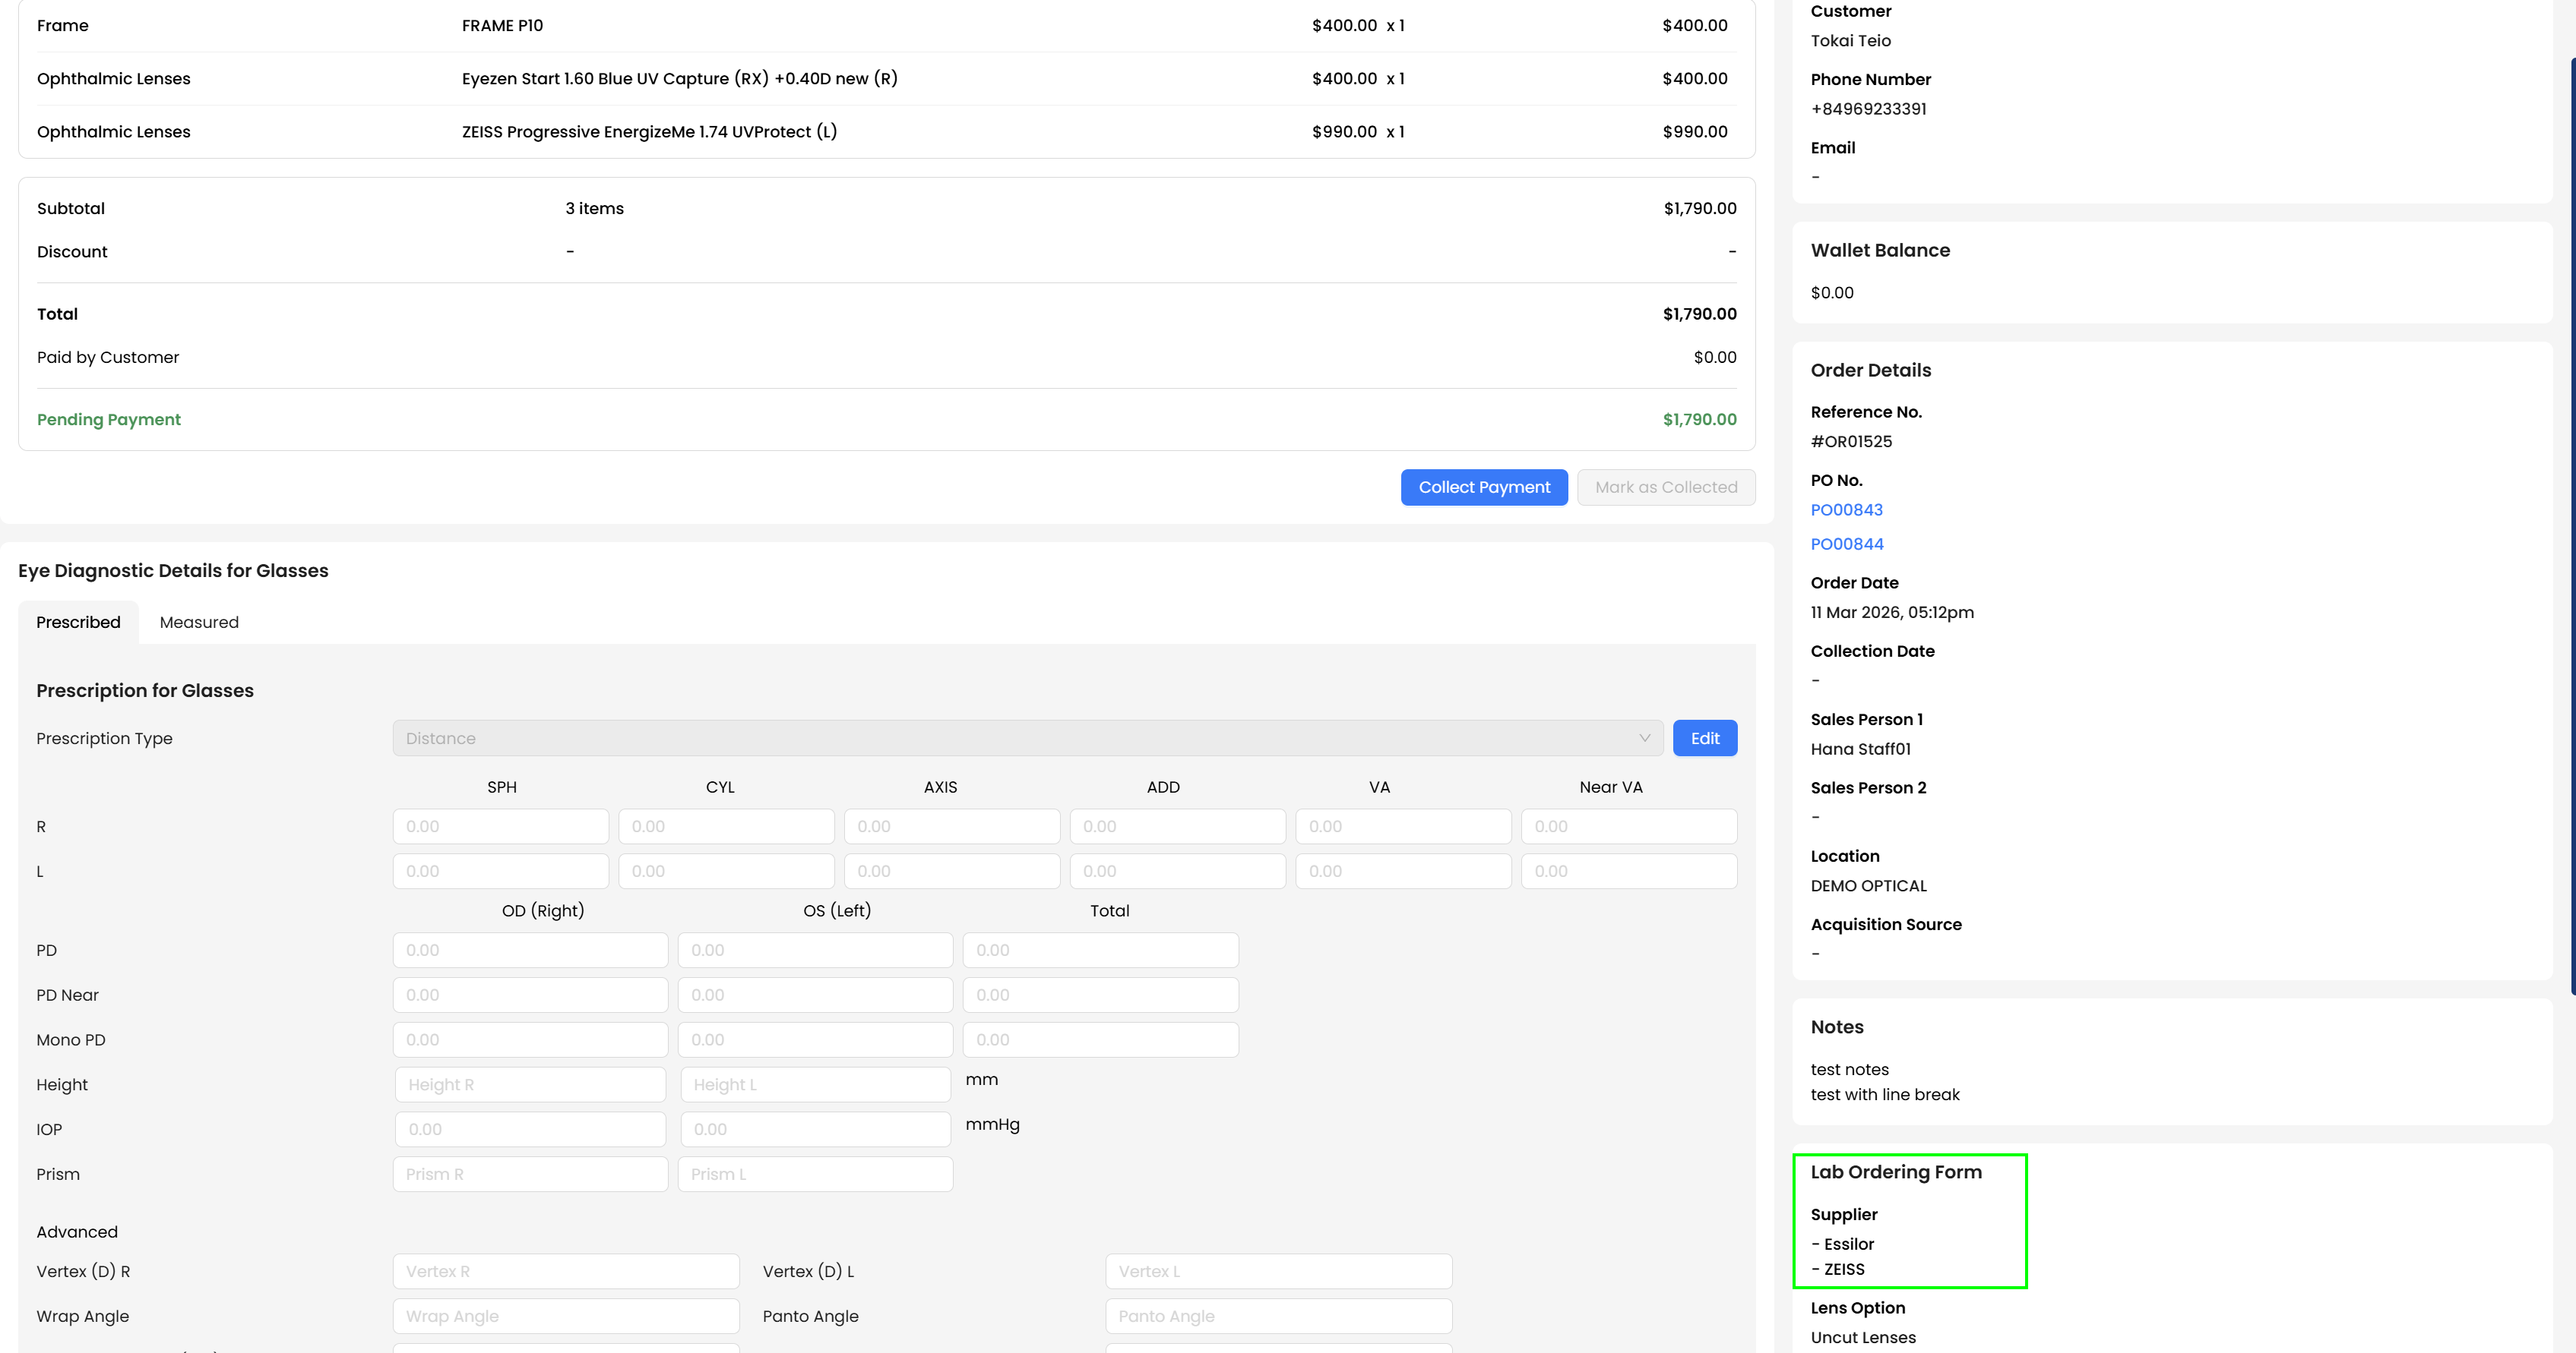The height and width of the screenshot is (1353, 2576).
Task: Click the Vertex R input
Action: (x=566, y=1272)
